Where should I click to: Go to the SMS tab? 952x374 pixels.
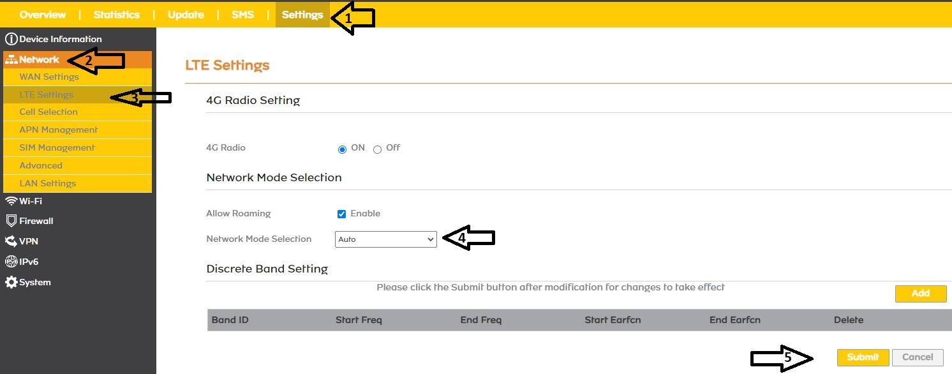(242, 15)
